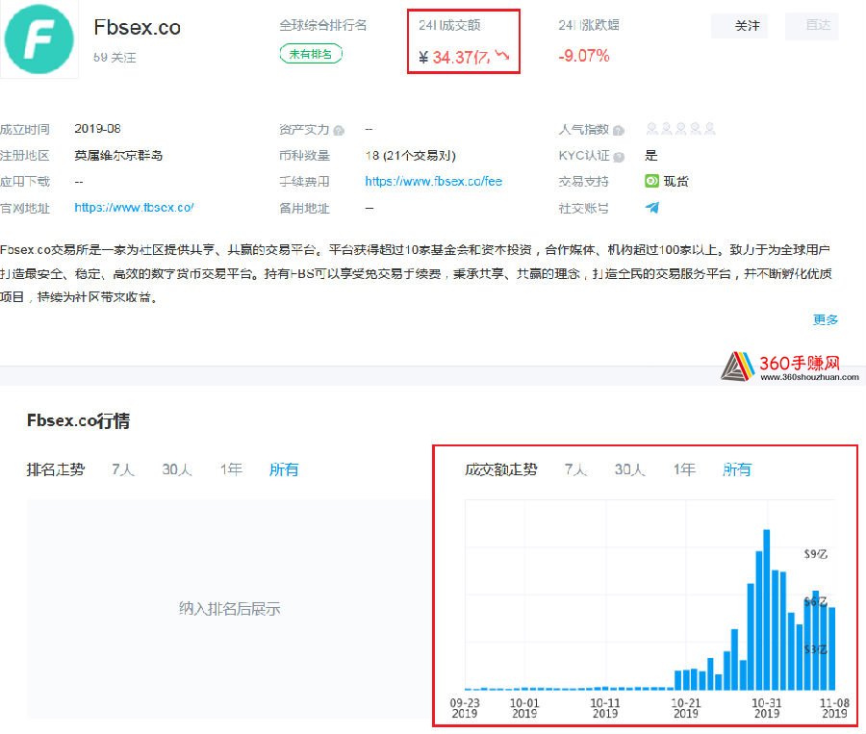This screenshot has height=734, width=866.
Task: Click the 备用地址 label
Action: click(x=304, y=208)
